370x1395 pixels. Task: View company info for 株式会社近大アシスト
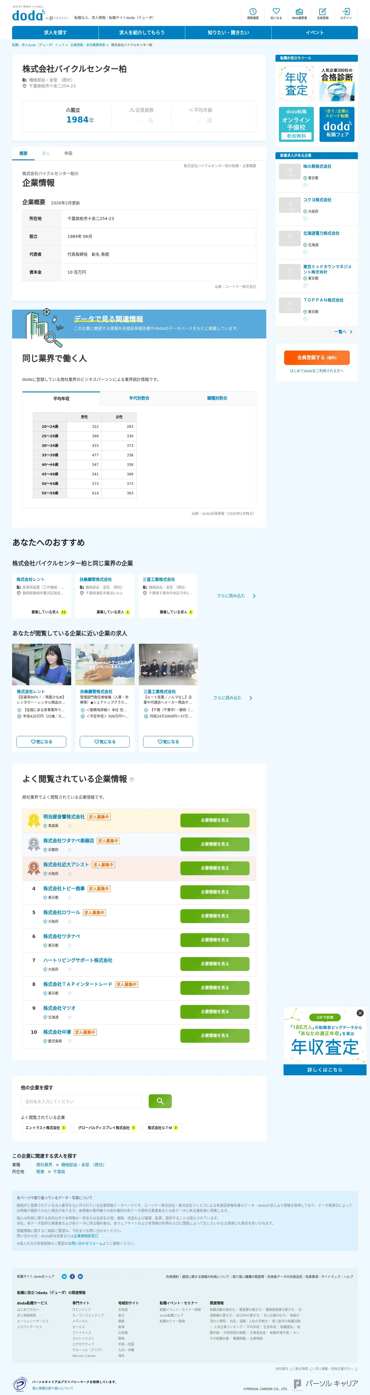point(215,867)
